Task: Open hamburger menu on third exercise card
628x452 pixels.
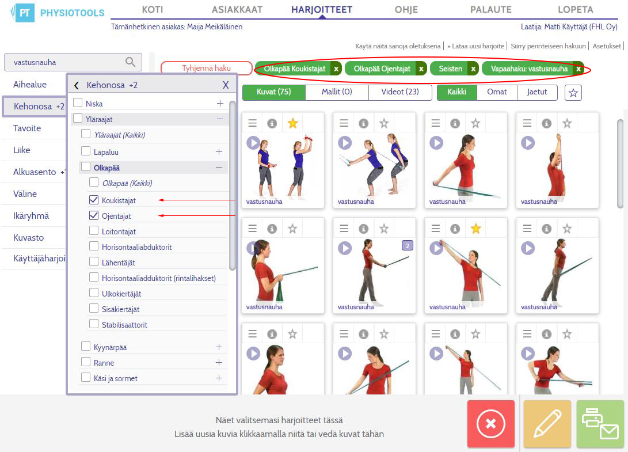Action: click(x=435, y=123)
